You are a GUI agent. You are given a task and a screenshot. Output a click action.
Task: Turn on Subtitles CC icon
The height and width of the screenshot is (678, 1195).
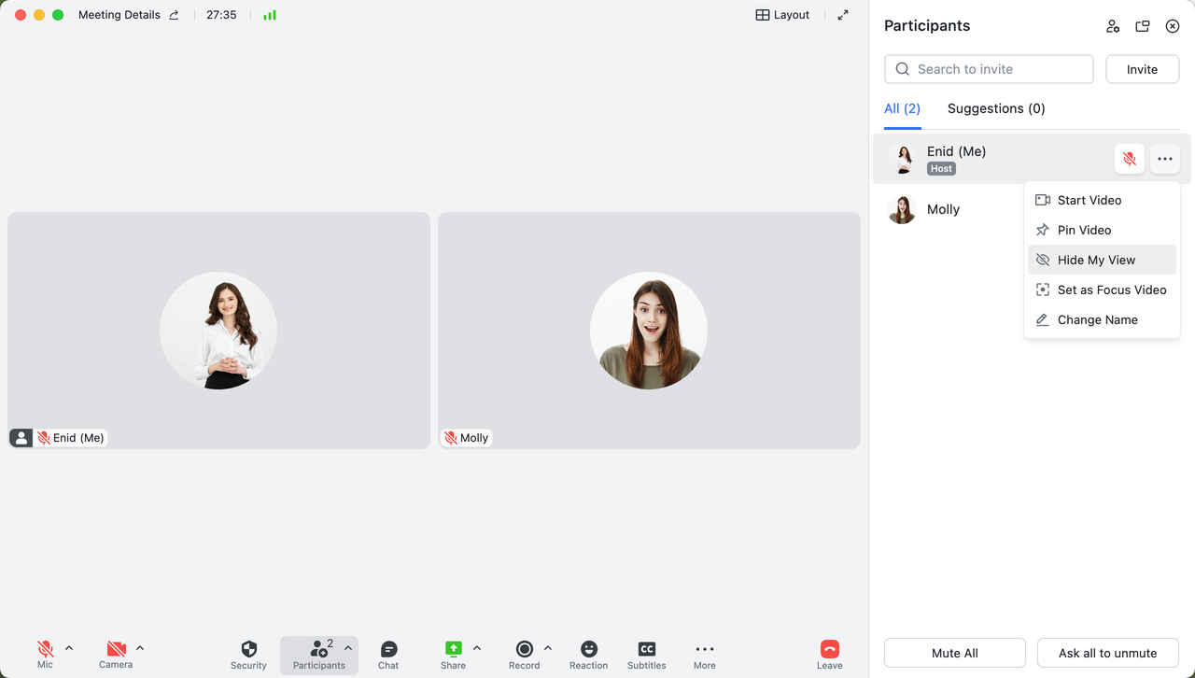[x=646, y=650]
